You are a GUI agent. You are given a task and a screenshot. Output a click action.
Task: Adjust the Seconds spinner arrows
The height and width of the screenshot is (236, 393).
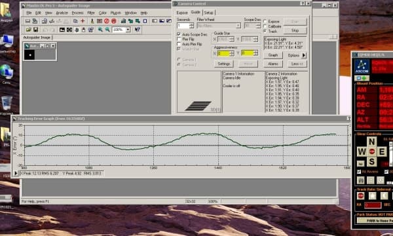192,26
